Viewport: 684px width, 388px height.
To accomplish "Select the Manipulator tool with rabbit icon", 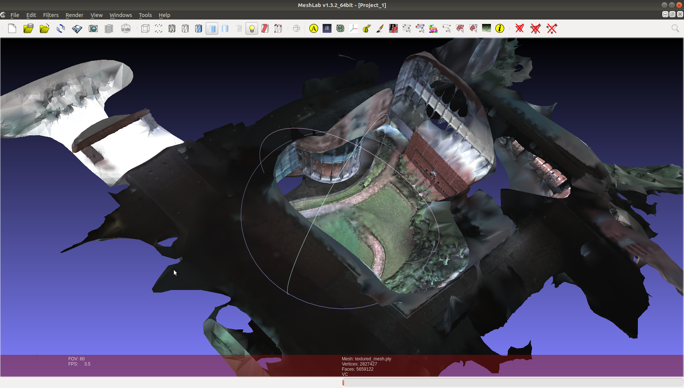I will pyautogui.click(x=433, y=28).
